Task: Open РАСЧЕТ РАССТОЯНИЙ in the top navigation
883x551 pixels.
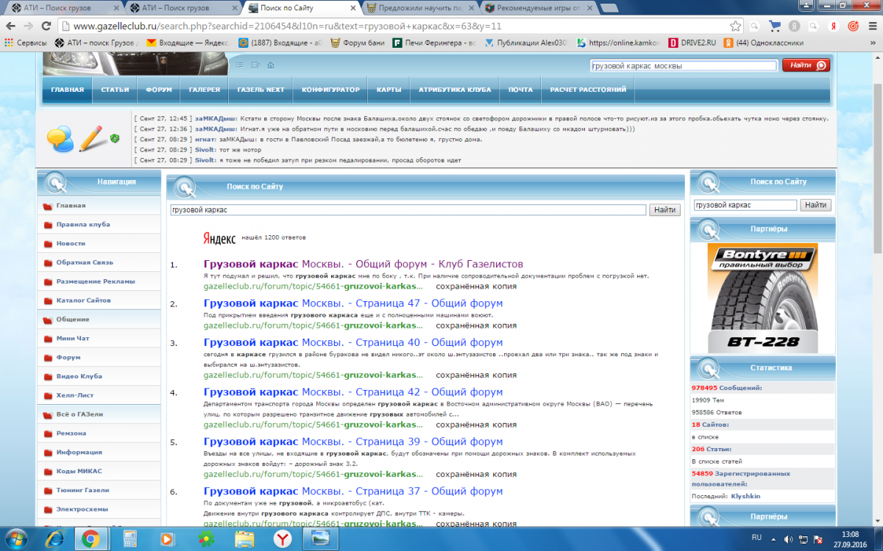Action: coord(587,90)
